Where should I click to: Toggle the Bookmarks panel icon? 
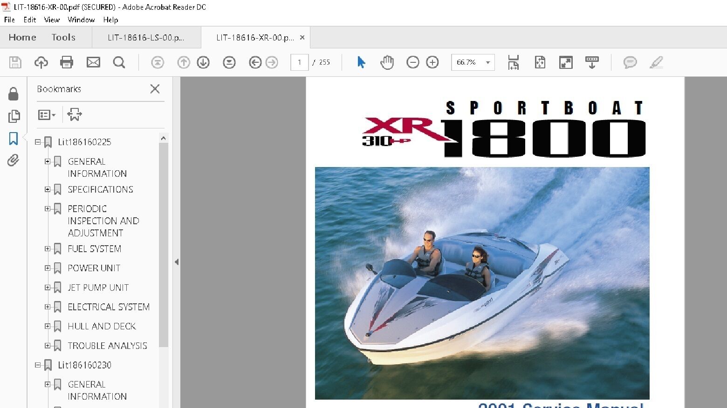click(x=14, y=139)
